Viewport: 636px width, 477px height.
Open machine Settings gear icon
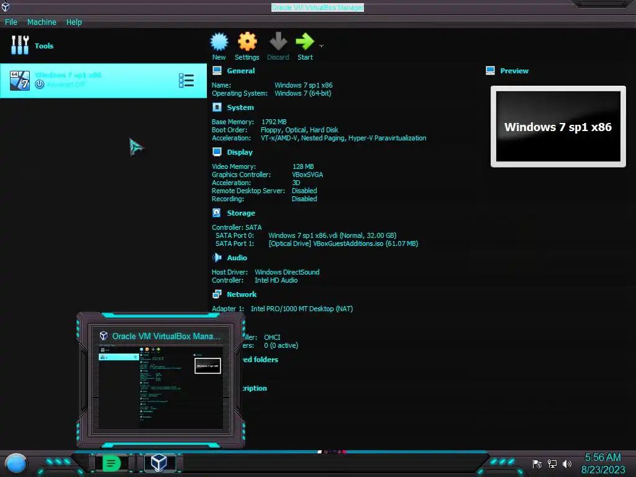(247, 42)
